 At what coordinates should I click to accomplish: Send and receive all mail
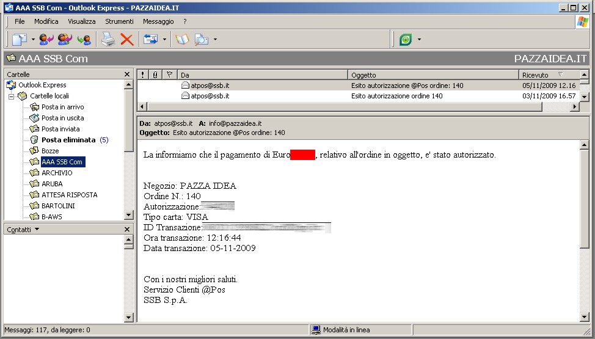click(151, 39)
